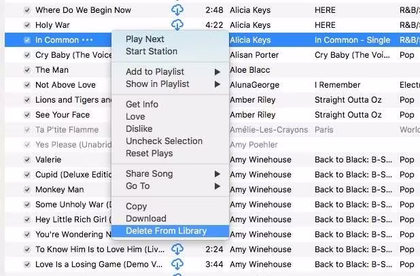The image size is (420, 276).
Task: Uncheck the Valerie song checkbox
Action: tap(27, 160)
